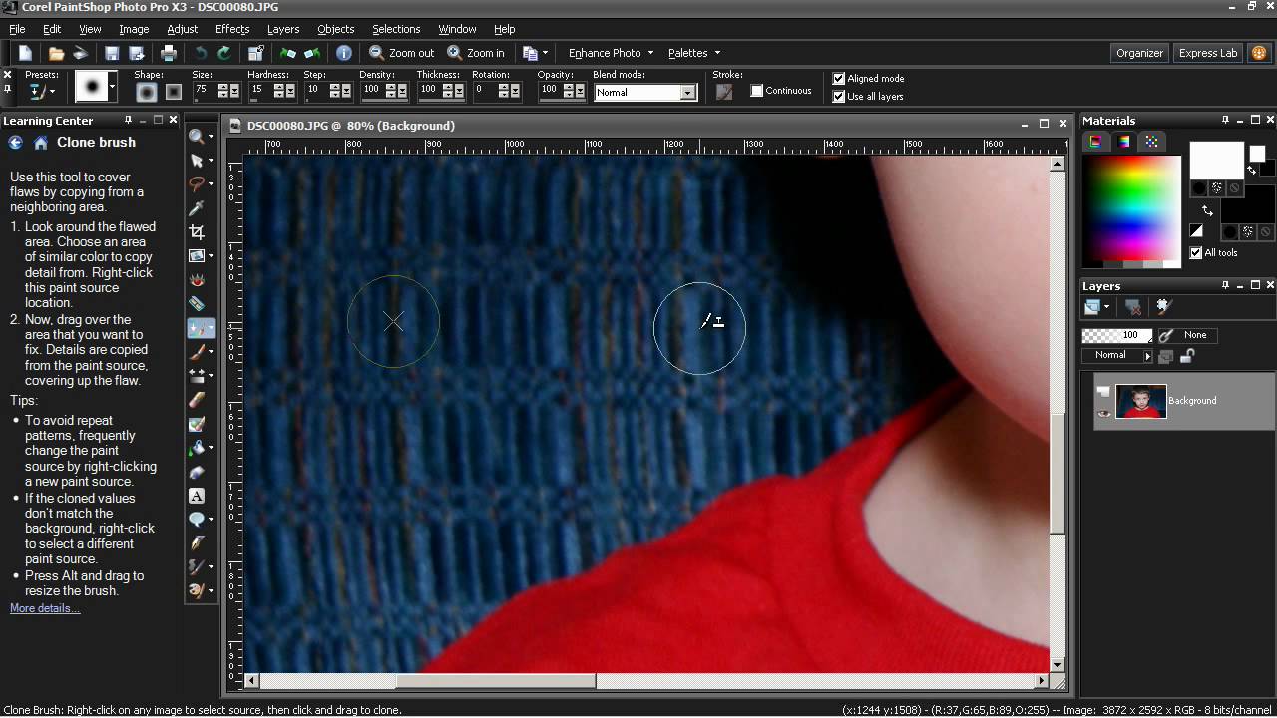Click the Delete Layer icon in Layers palette
The width and height of the screenshot is (1277, 718).
click(x=1133, y=307)
